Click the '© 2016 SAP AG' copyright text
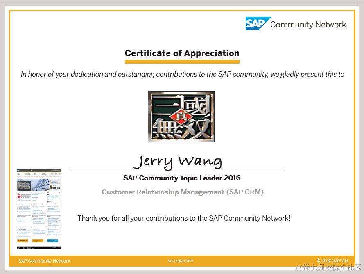Image resolution: width=364 pixels, height=274 pixels. pos(332,260)
